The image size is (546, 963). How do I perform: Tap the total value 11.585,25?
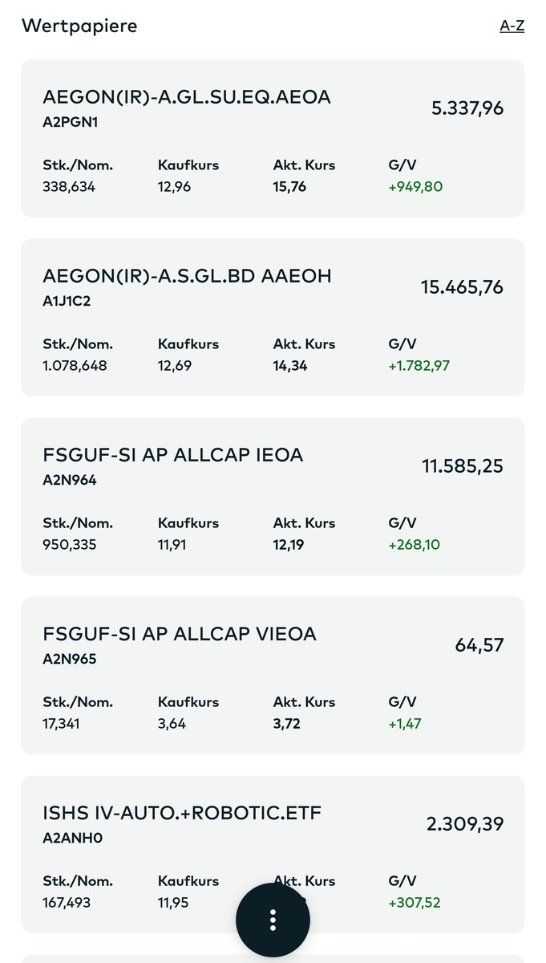[x=463, y=466]
